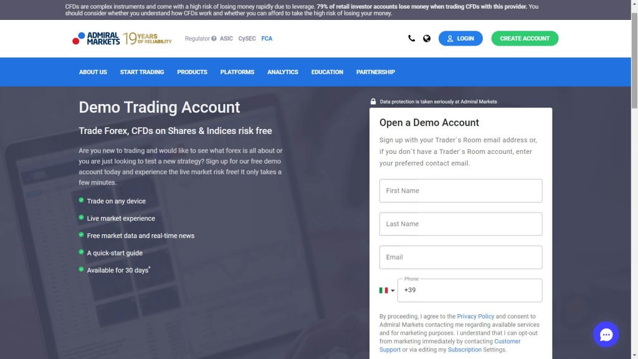The width and height of the screenshot is (638, 359).
Task: Focus the First Name field
Action: (460, 191)
